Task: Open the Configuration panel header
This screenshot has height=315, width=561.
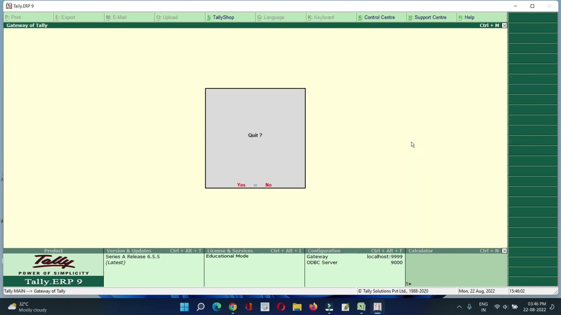Action: [355, 251]
